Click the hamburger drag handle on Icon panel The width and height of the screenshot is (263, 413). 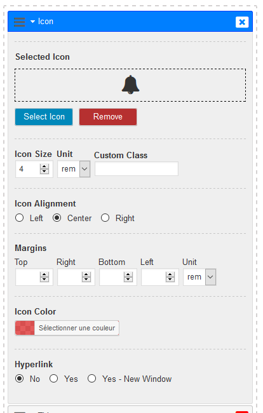(x=20, y=22)
